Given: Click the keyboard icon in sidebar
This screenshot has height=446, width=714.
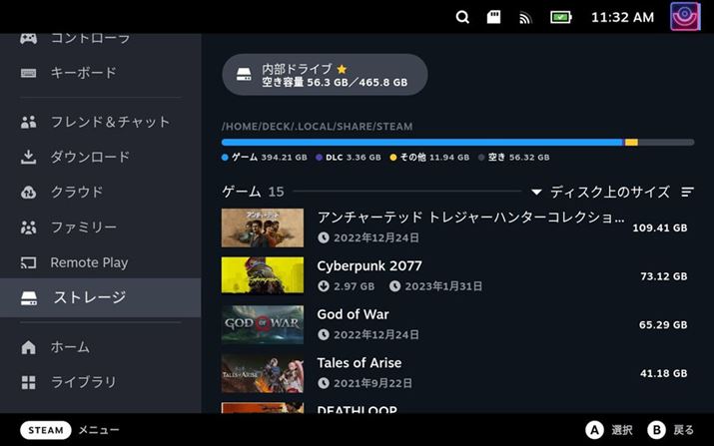Looking at the screenshot, I should (28, 73).
